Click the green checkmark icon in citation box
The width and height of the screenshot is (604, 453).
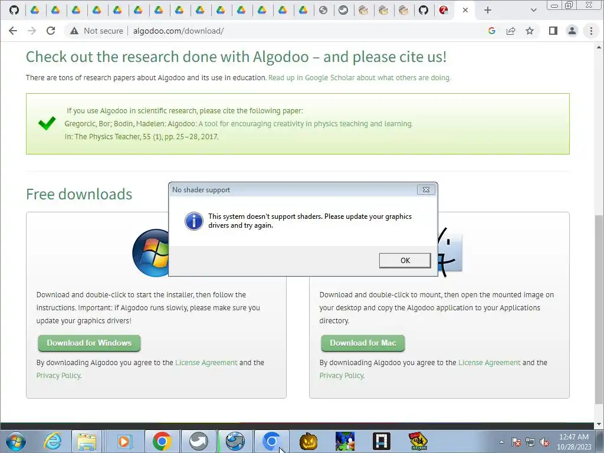(x=47, y=123)
